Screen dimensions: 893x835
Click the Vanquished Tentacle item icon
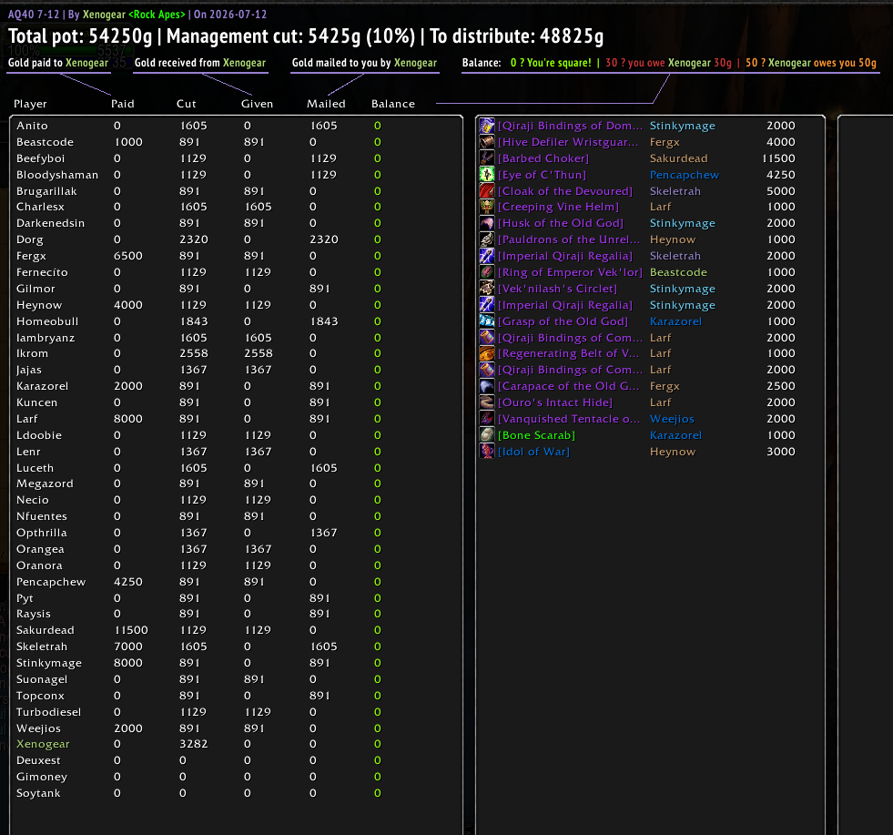pos(486,419)
